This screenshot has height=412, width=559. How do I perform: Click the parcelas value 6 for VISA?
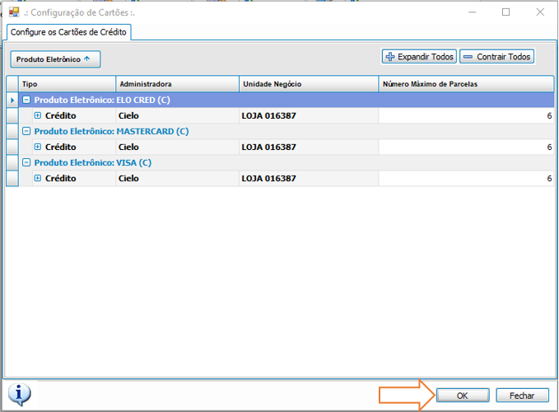466,178
